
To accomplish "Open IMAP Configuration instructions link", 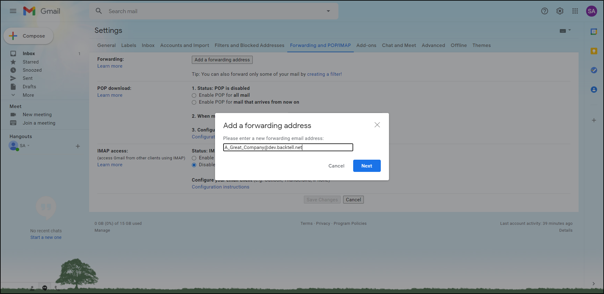I will click(x=221, y=187).
